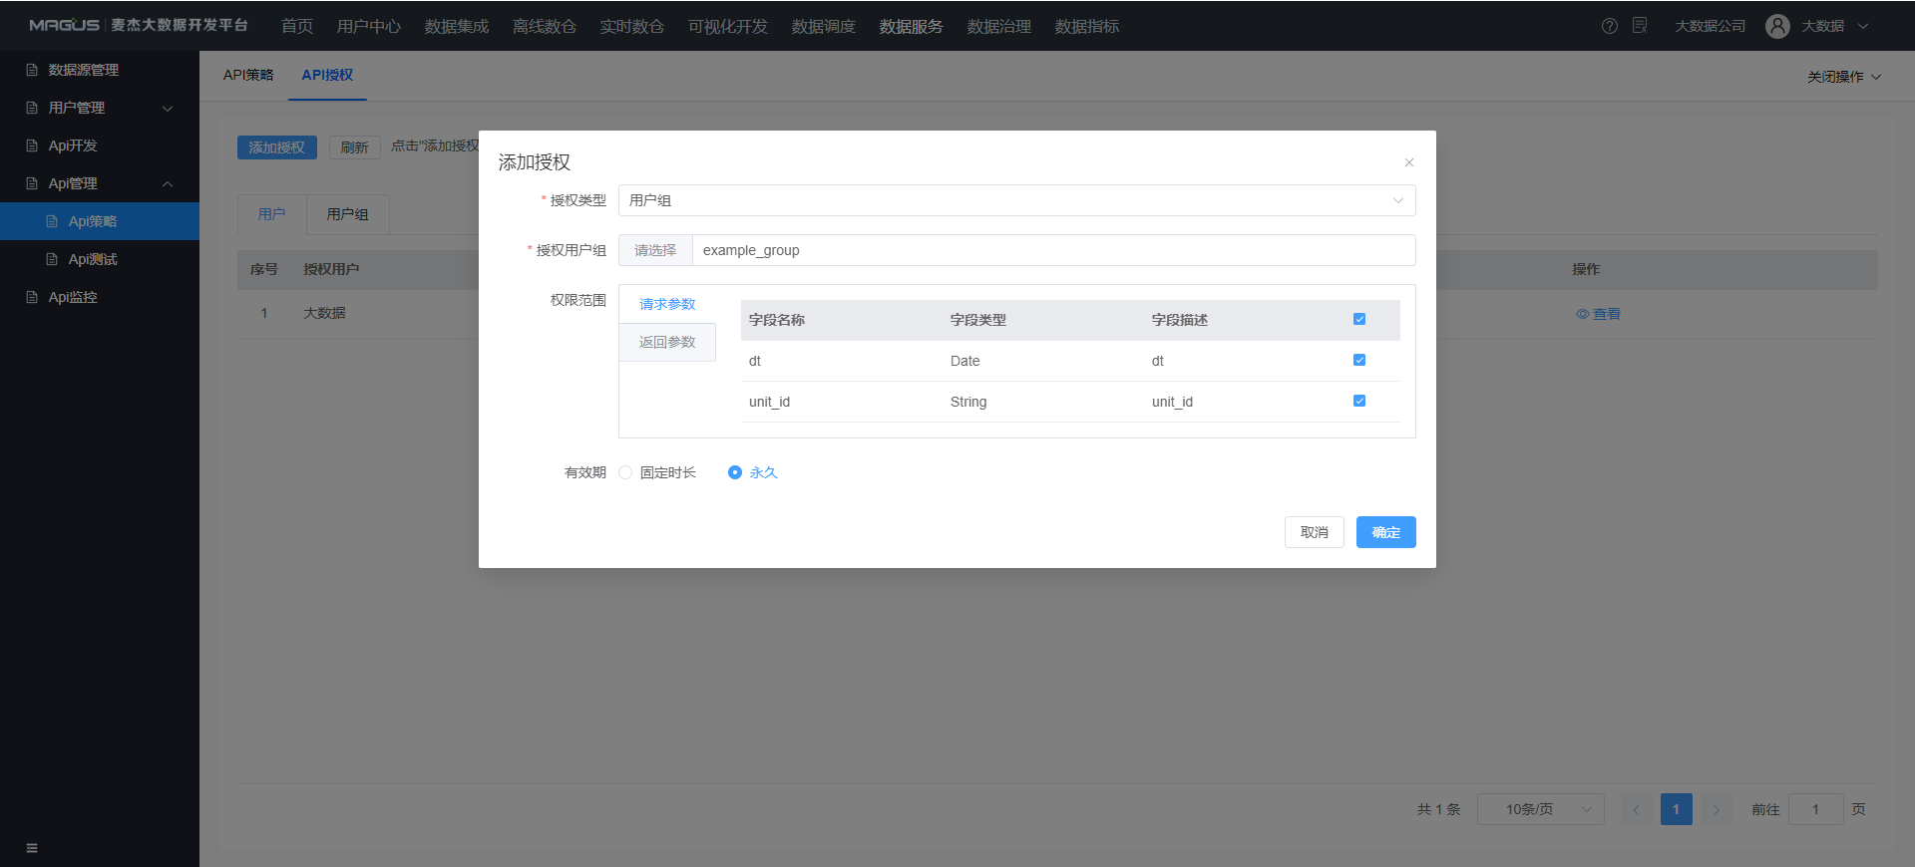Open 数据治理 in top navigation
Viewport: 1915px width, 867px height.
coord(999,26)
